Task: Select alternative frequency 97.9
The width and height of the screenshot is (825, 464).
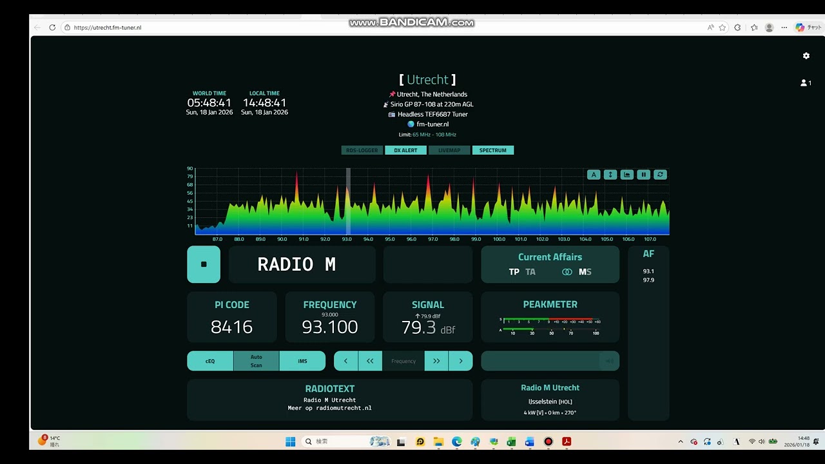Action: [x=648, y=280]
